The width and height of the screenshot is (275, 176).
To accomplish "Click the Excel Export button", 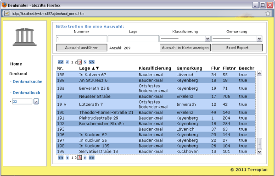I will (x=237, y=48).
